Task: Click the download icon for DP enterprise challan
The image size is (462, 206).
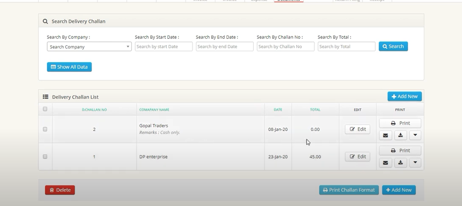Action: tap(401, 163)
